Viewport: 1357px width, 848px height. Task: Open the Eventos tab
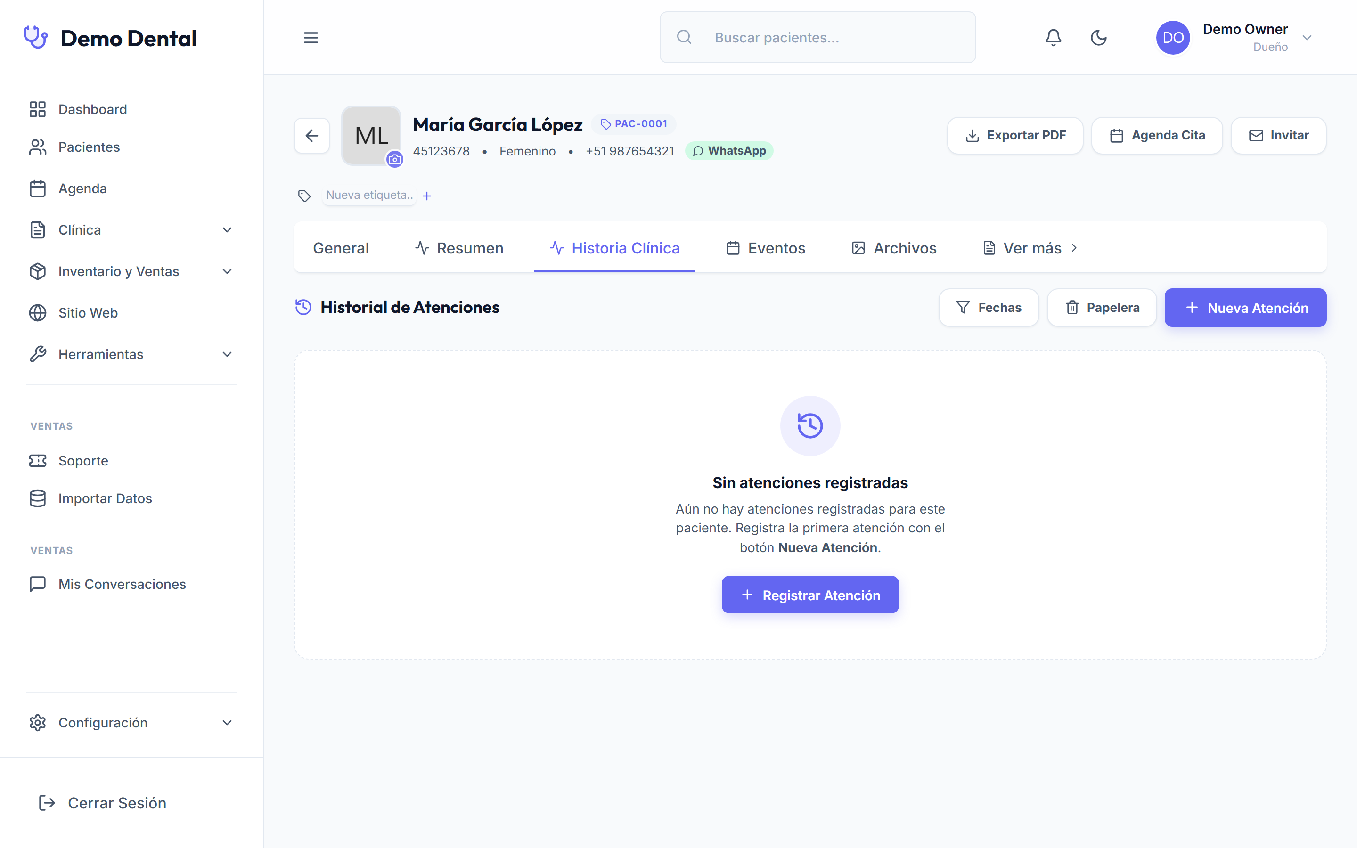765,248
